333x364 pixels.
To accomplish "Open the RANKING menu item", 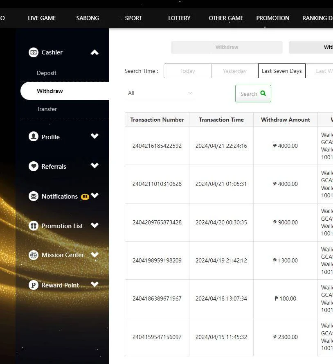I will click(x=317, y=18).
